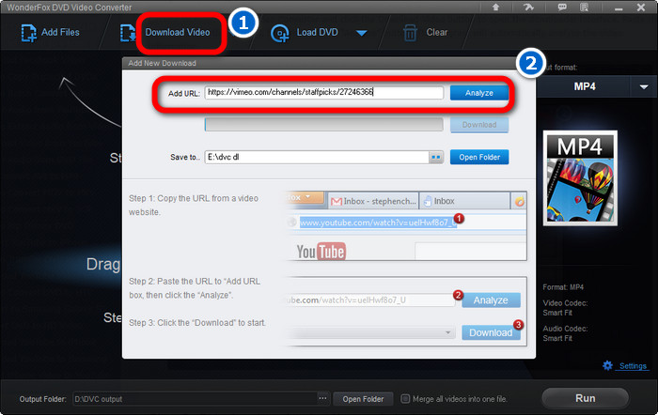Click the greyed Download button
Screen dimensions: 658x415
(x=479, y=125)
